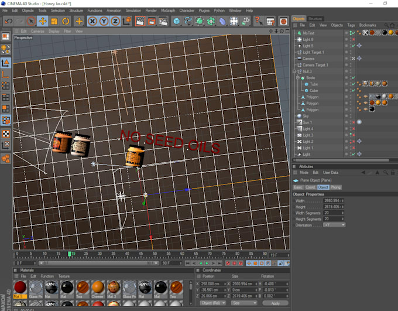This screenshot has width=398, height=311.
Task: Switch to Structure tab
Action: tap(315, 19)
